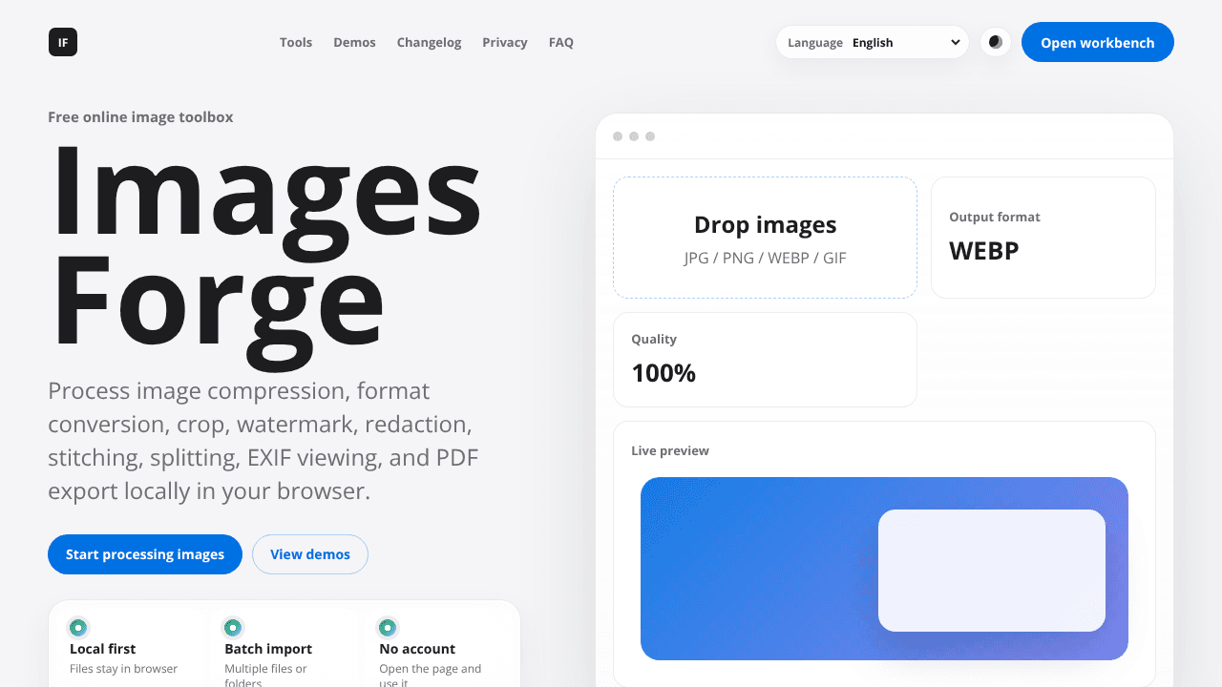The height and width of the screenshot is (687, 1222).
Task: Click the Free online image toolbox label
Action: click(x=140, y=117)
